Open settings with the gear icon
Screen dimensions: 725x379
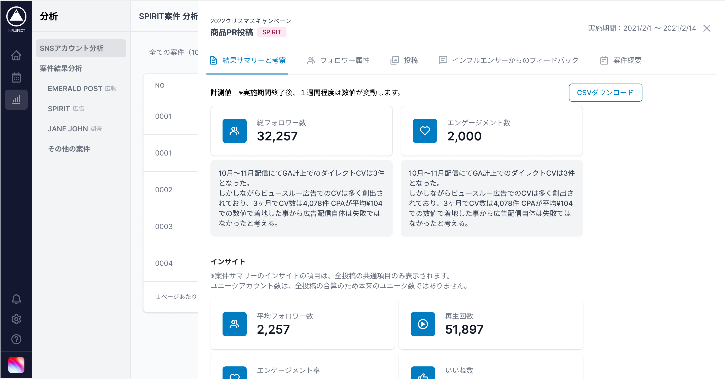coord(16,319)
